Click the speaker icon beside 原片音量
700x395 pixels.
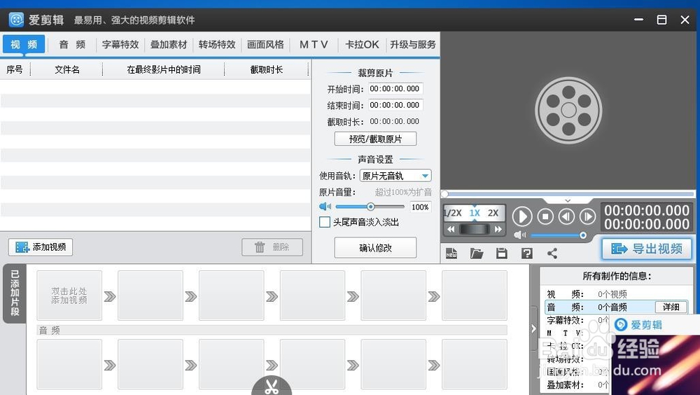pos(325,207)
